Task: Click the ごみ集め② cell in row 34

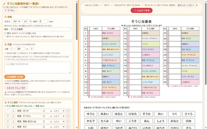Action: pyautogui.click(x=190, y=82)
